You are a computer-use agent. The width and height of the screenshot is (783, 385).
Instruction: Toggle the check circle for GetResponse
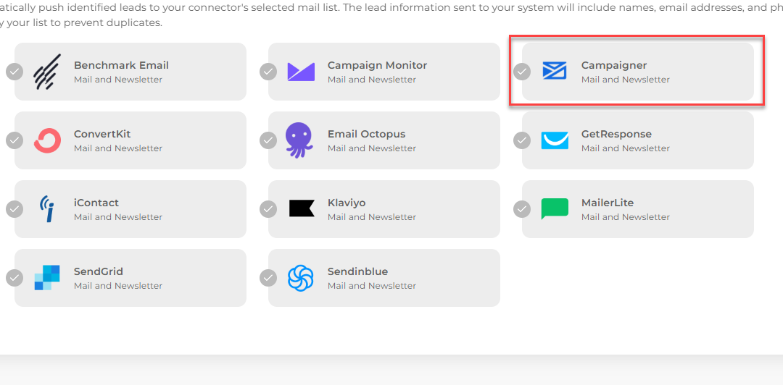[x=522, y=140]
